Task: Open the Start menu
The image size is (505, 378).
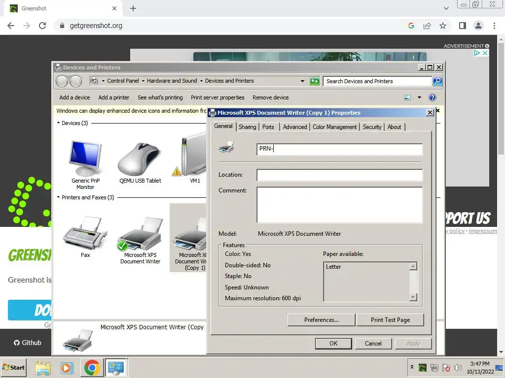Action: pos(13,367)
